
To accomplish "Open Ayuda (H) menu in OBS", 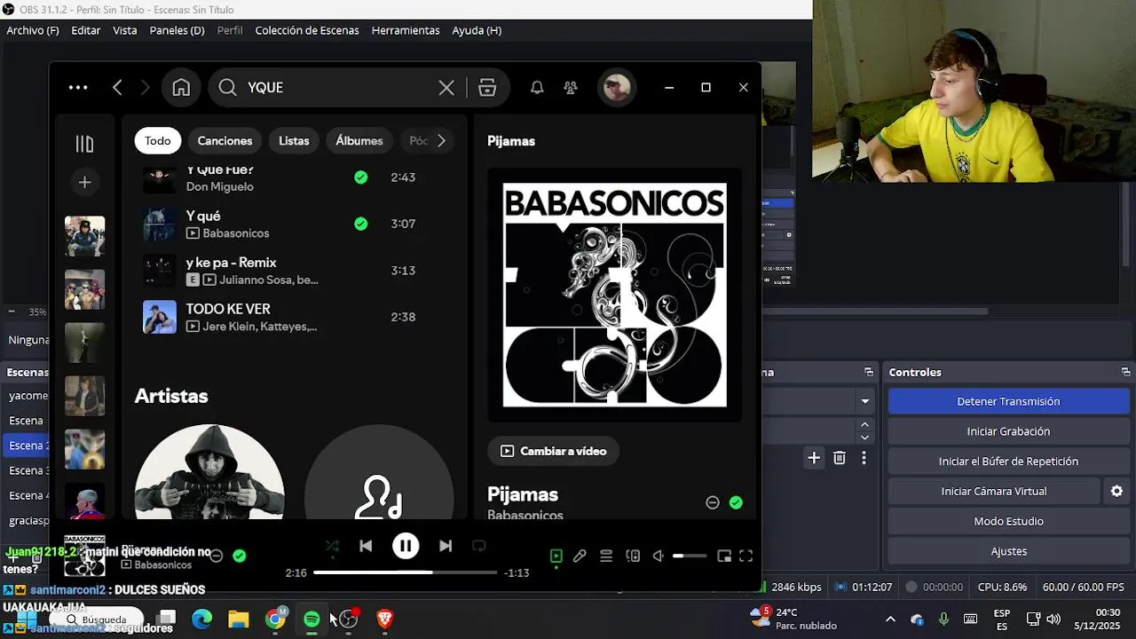I will tap(477, 30).
